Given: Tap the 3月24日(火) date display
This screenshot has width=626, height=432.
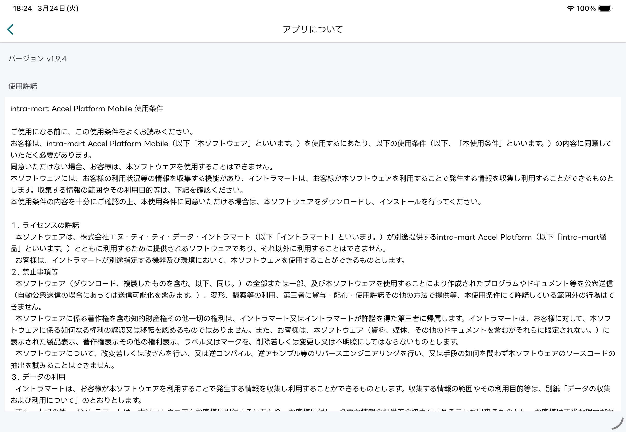Looking at the screenshot, I should [58, 8].
